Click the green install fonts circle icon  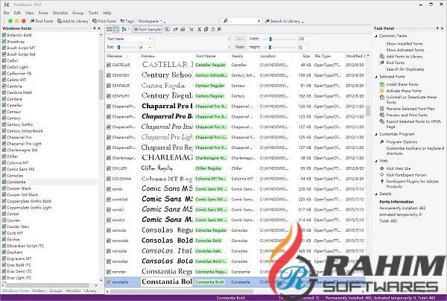click(x=10, y=21)
